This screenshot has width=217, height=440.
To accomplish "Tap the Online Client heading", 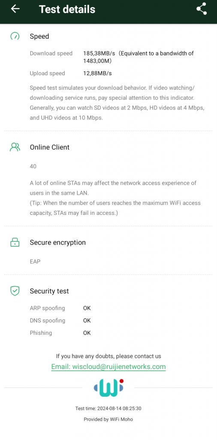I will tap(50, 147).
